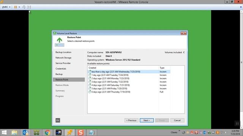Select the Backup Location wizard step
Screen dimensions: 243x136
(63, 52)
